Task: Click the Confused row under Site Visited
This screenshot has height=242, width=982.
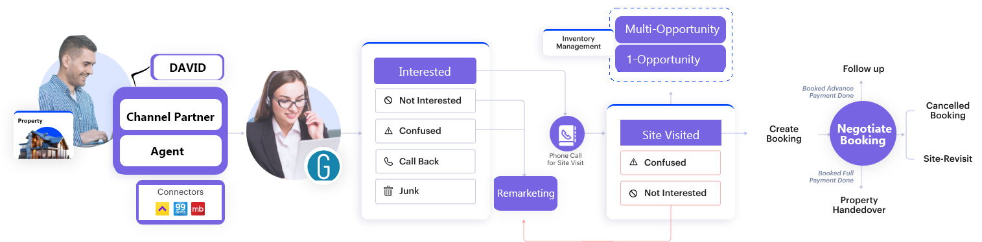Action: [670, 163]
